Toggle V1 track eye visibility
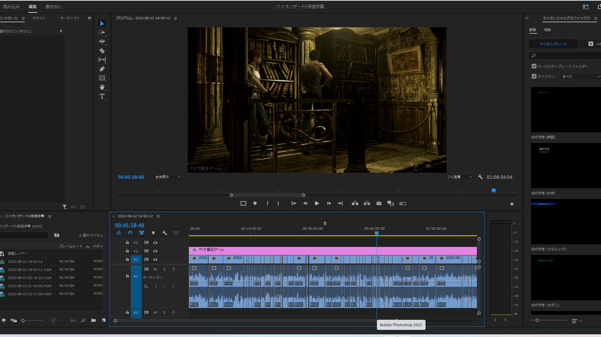 pyautogui.click(x=155, y=259)
